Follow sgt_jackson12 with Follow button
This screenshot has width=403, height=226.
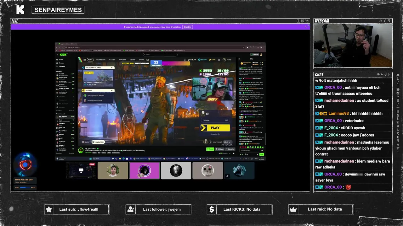[x=210, y=149]
